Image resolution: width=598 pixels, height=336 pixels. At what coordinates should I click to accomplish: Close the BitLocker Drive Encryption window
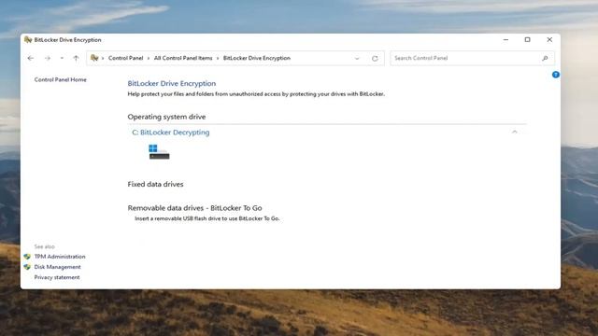(549, 39)
